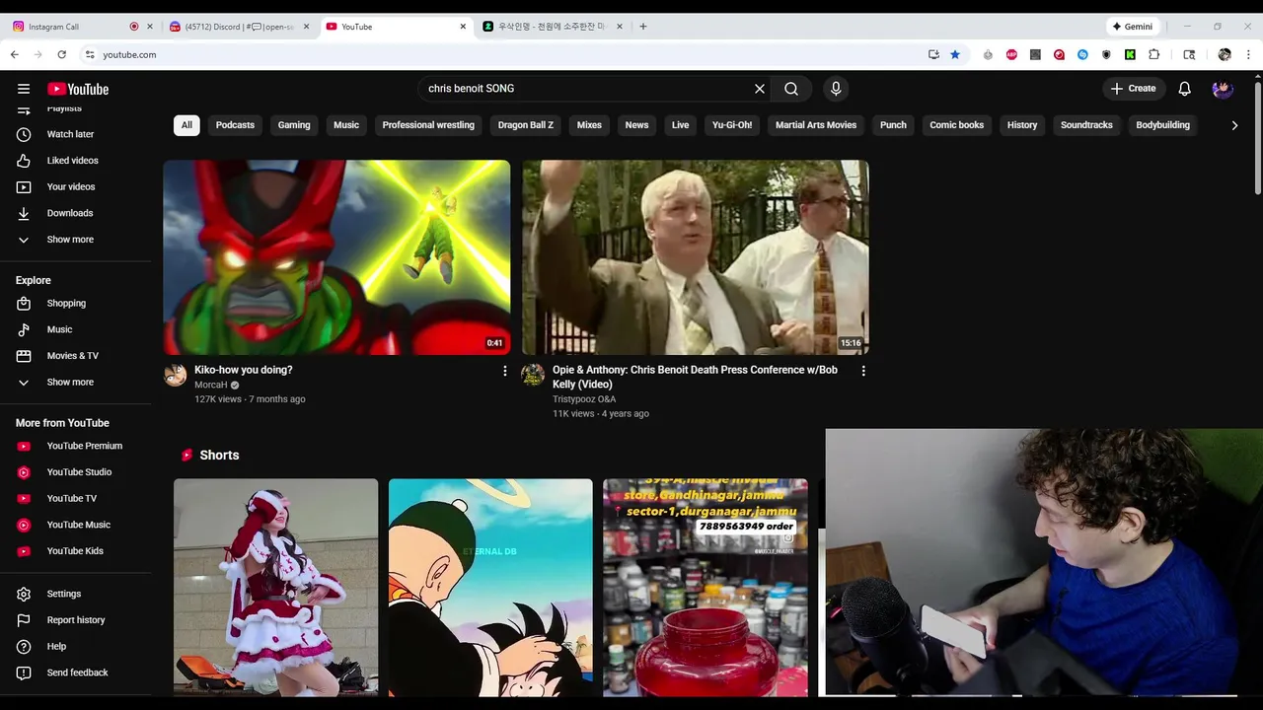Open Send feedback in sidebar
The height and width of the screenshot is (710, 1263).
click(76, 673)
